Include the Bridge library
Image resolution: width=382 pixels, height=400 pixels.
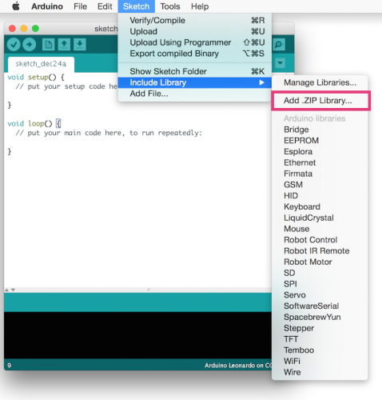[x=320, y=130]
